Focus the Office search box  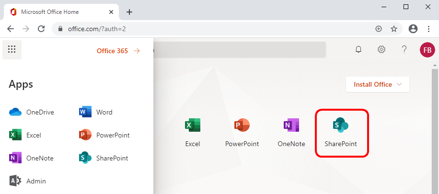239,50
